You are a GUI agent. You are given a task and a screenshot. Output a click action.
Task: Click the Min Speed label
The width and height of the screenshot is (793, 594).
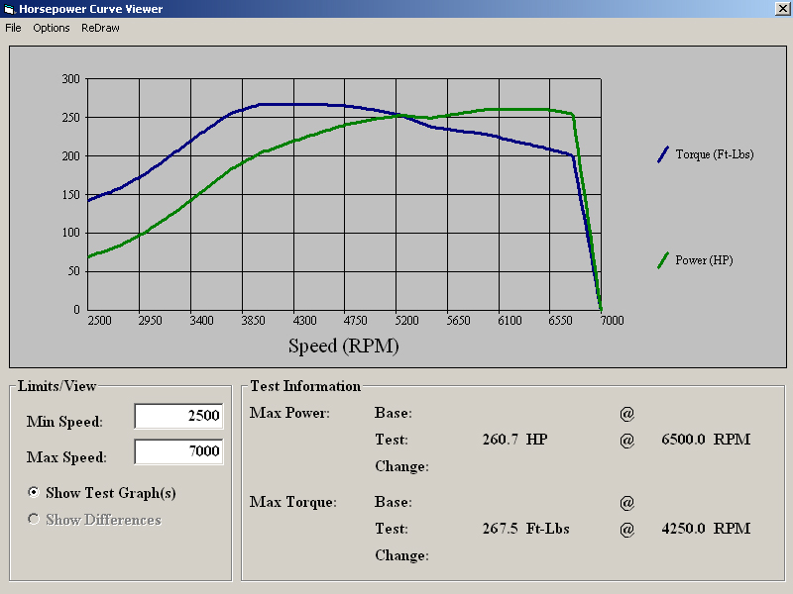[64, 422]
